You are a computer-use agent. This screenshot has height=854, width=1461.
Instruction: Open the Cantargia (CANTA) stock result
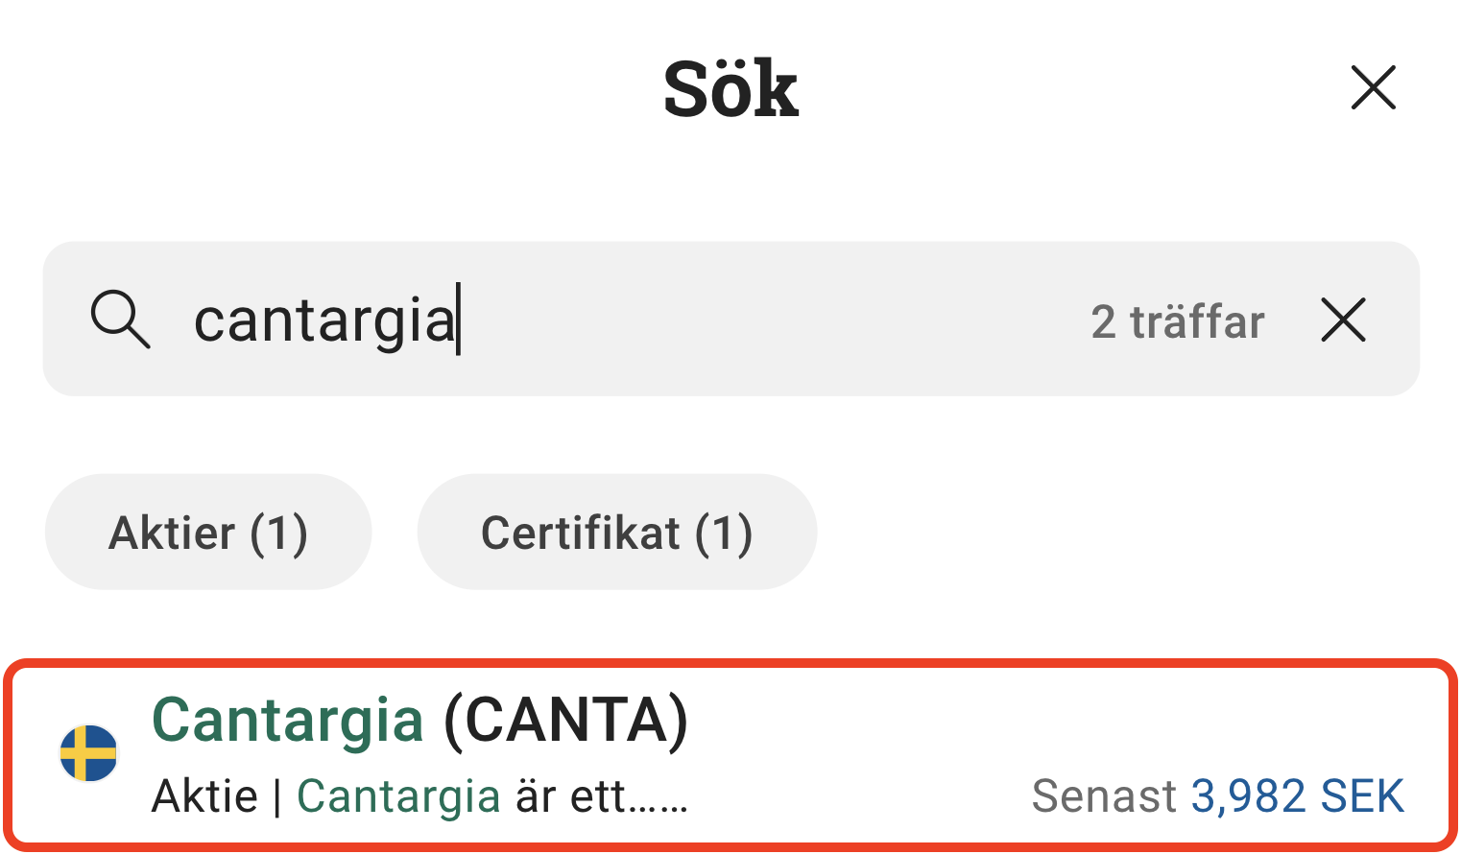coord(730,754)
